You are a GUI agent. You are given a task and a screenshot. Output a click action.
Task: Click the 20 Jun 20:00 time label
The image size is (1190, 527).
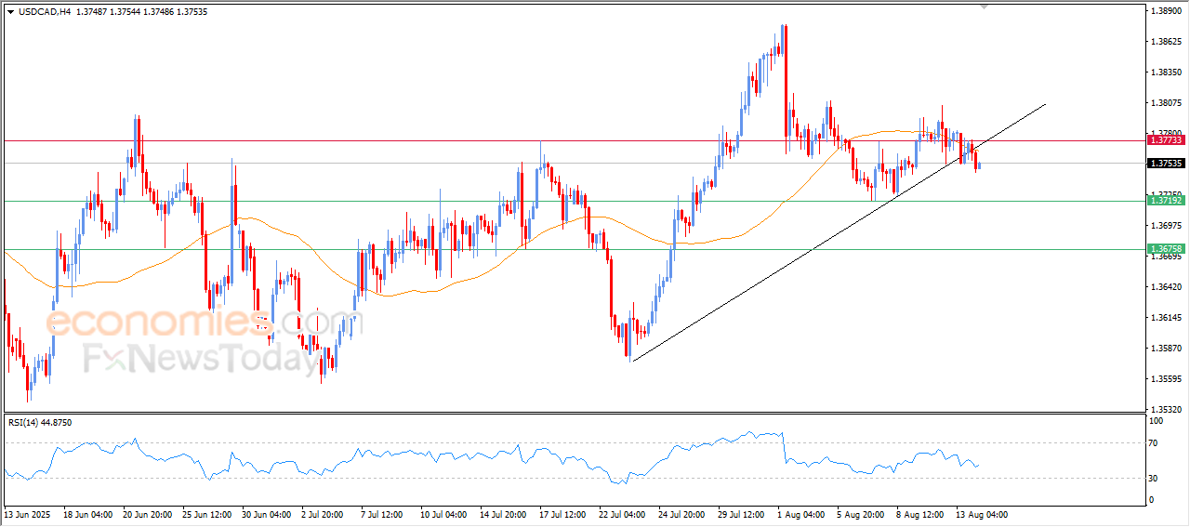click(147, 514)
